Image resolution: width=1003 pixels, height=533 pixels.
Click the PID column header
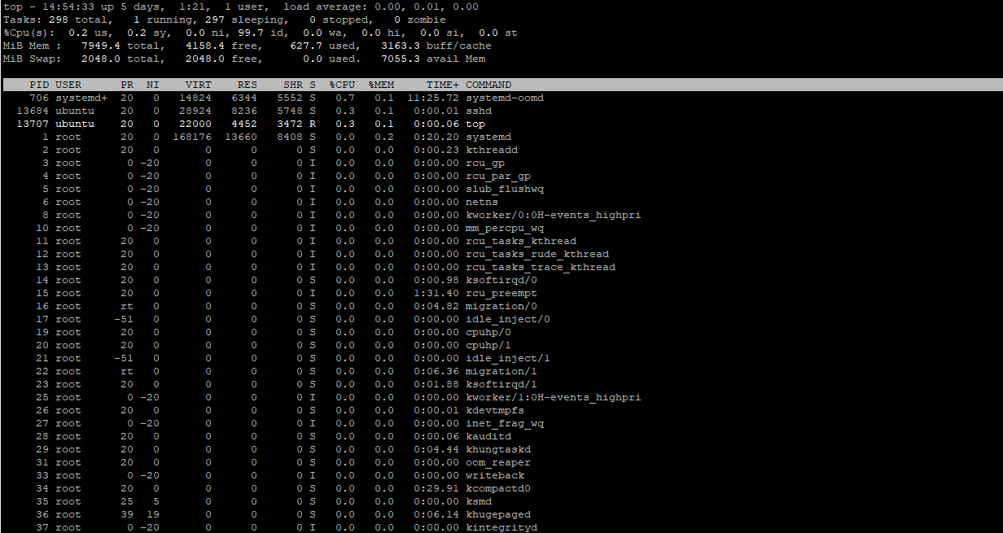39,85
